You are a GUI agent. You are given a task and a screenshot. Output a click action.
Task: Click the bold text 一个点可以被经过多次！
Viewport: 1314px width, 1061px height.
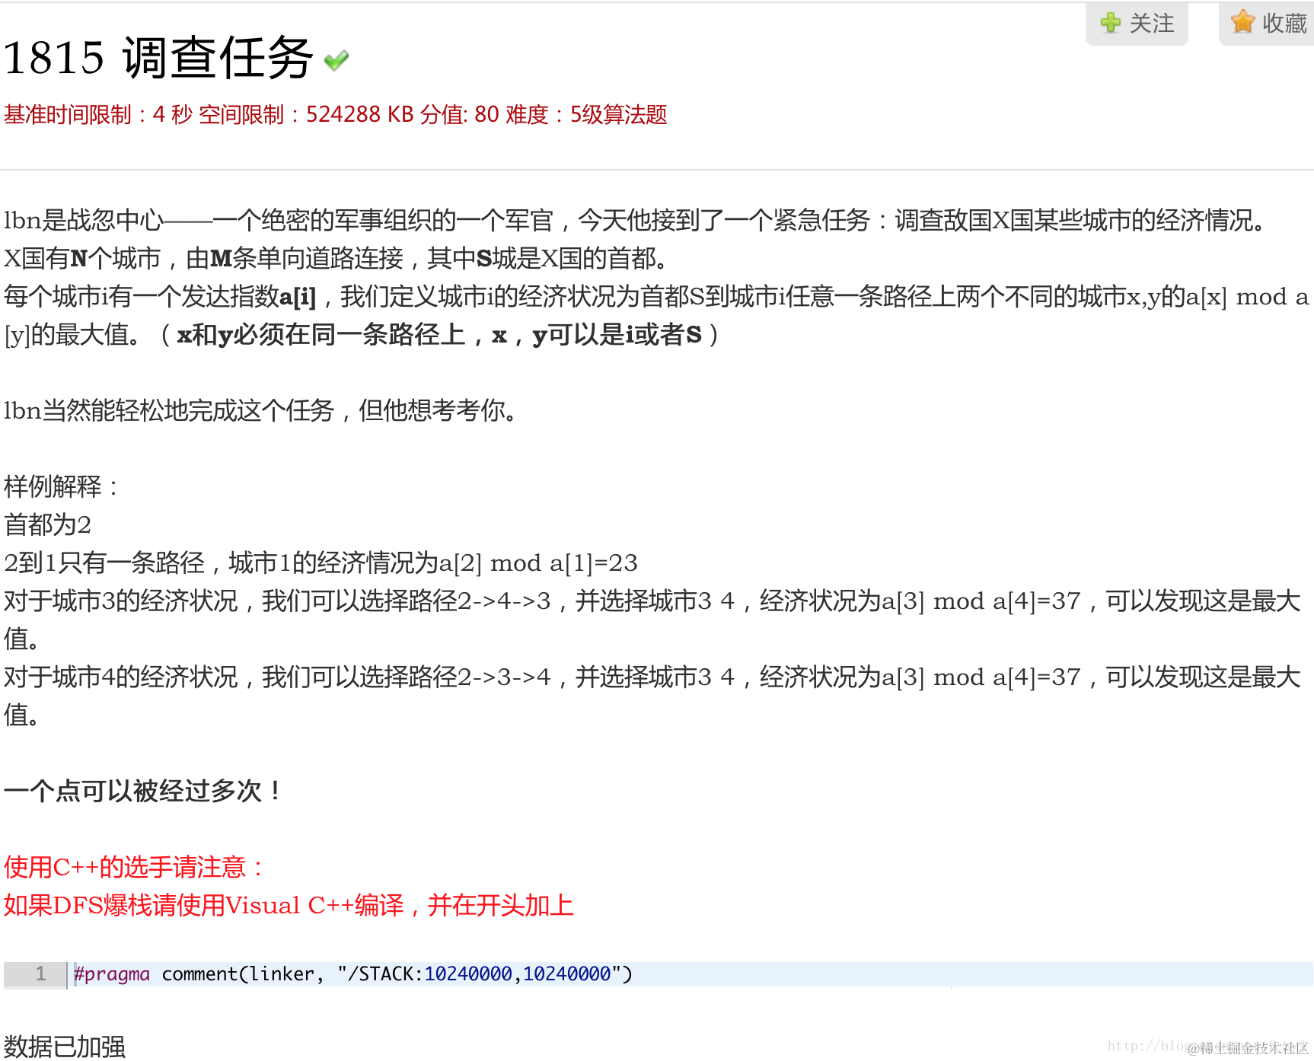click(x=145, y=791)
